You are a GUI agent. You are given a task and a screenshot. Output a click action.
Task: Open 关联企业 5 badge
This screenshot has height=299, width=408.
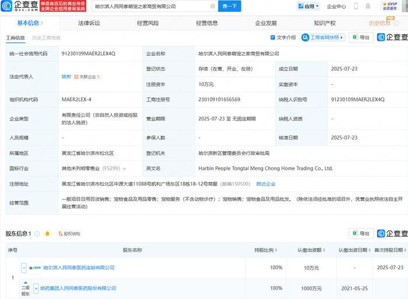coord(87,77)
